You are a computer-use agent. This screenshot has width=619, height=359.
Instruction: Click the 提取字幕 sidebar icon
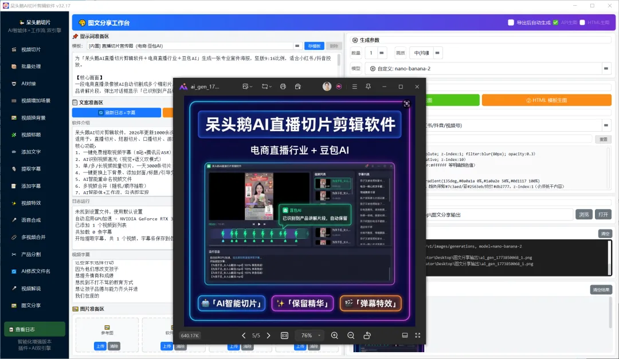(14, 169)
